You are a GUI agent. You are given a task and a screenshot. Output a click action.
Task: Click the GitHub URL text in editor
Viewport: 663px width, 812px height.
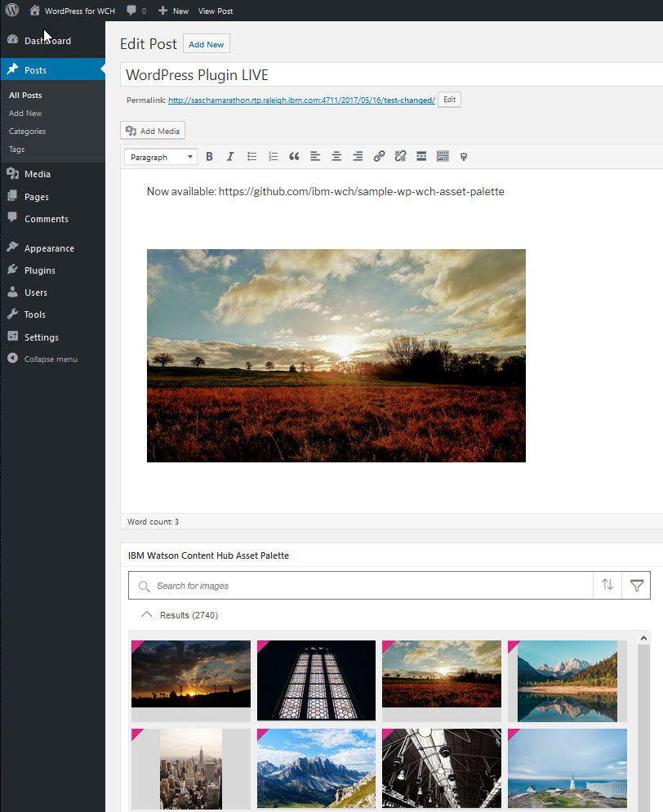361,191
